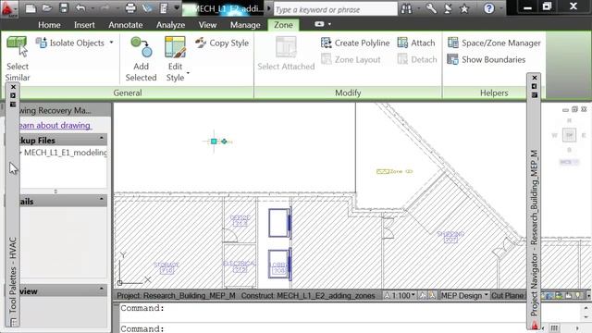Click the Redo arrow icon
This screenshot has width=592, height=333.
point(105,8)
